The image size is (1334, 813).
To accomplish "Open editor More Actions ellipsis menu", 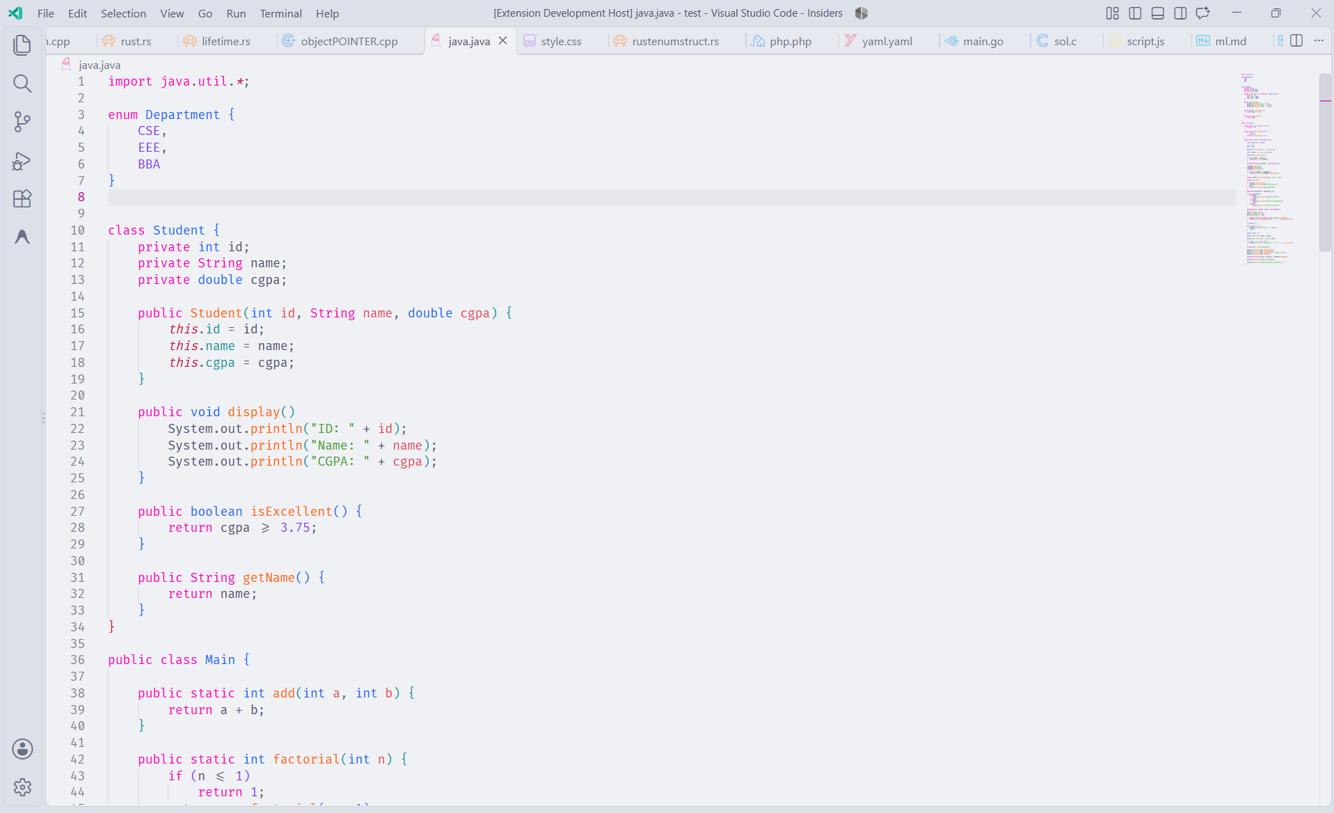I will tap(1319, 40).
